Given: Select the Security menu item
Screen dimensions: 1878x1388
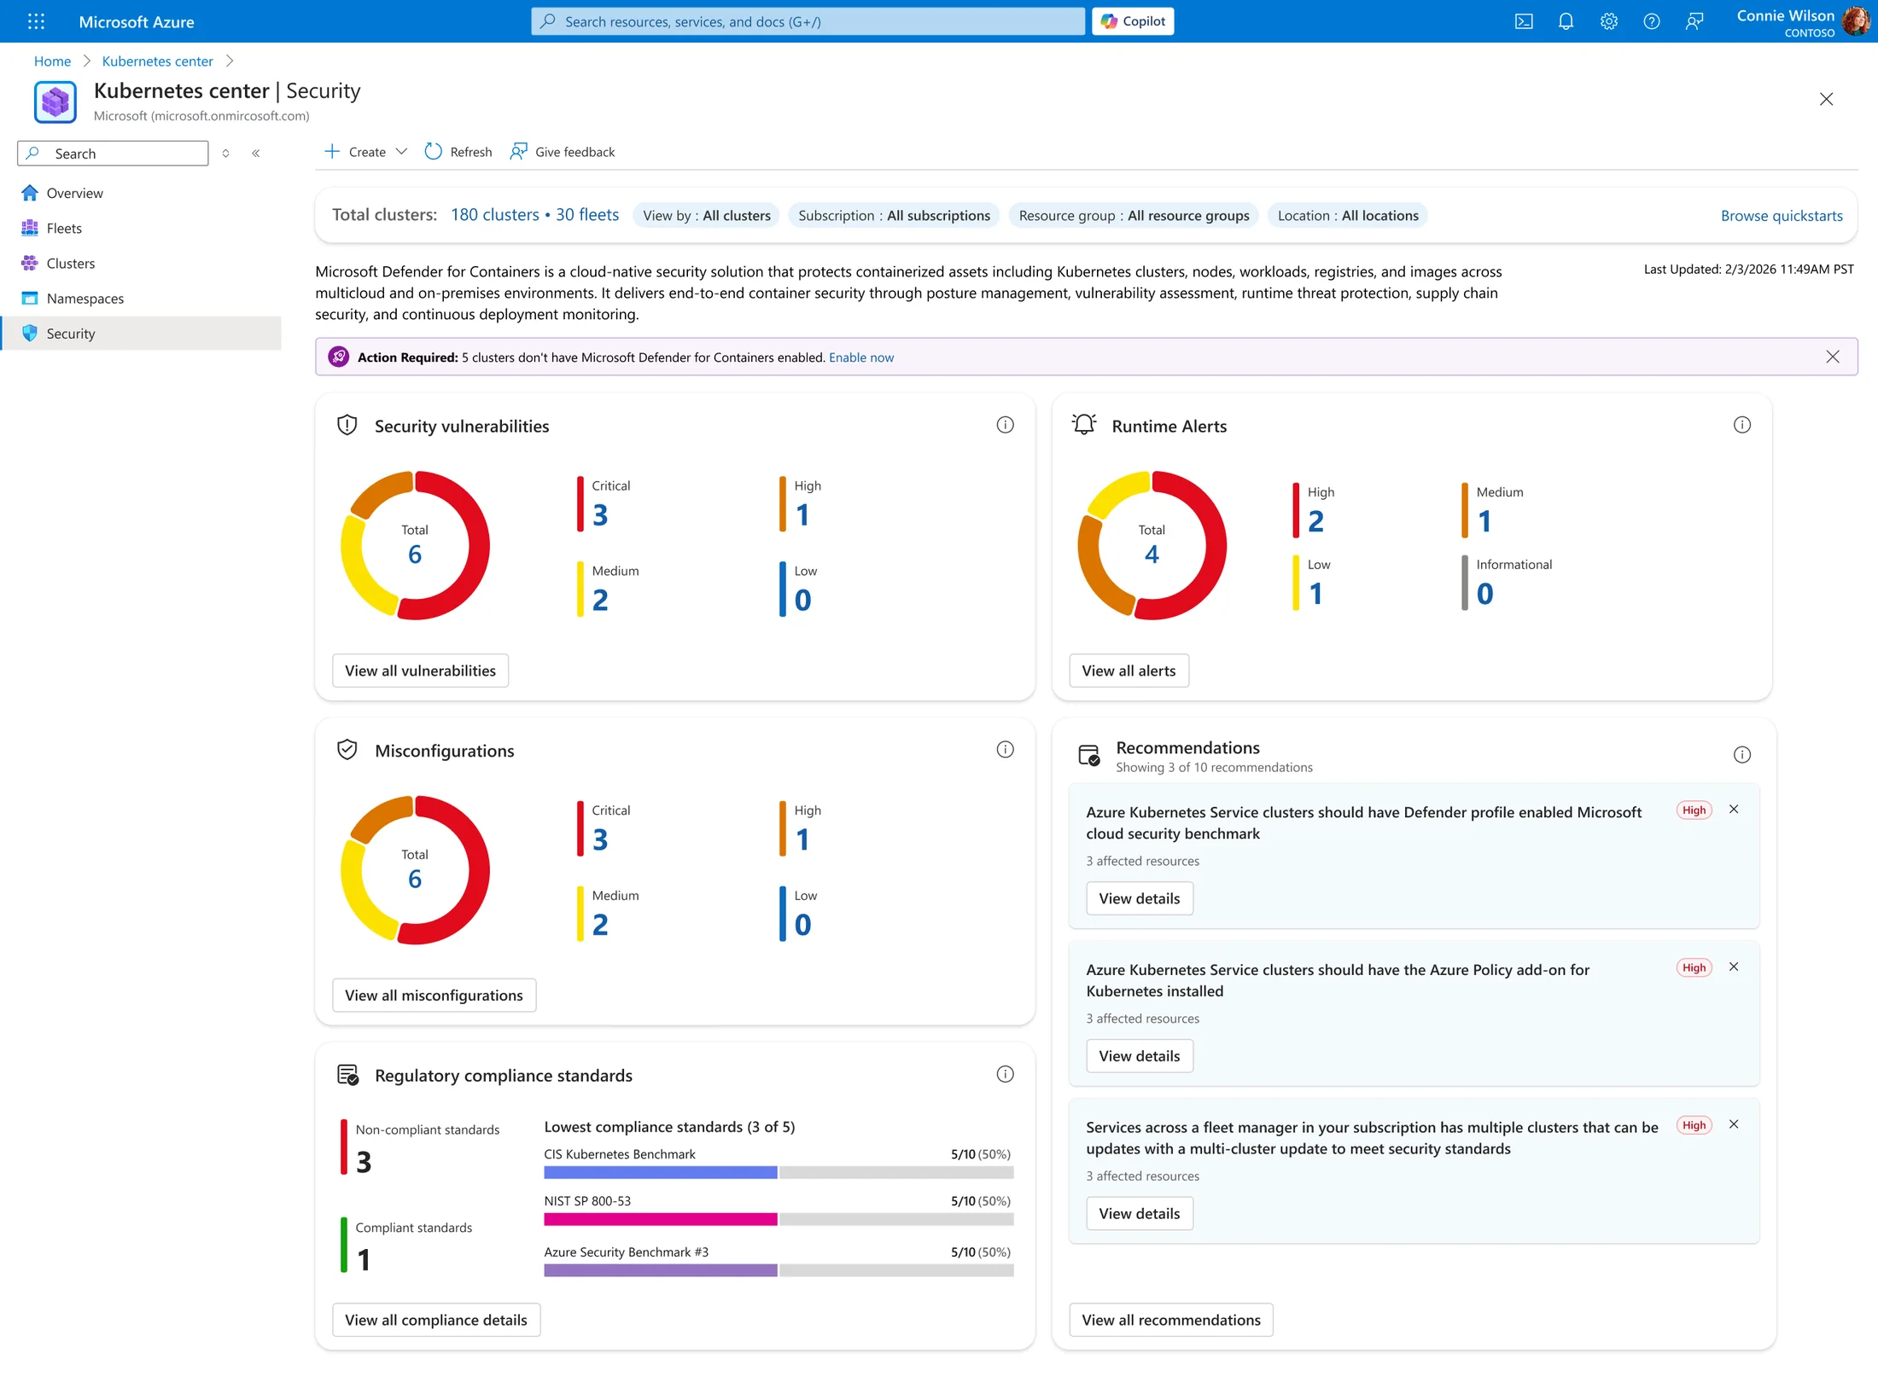Looking at the screenshot, I should coord(141,333).
